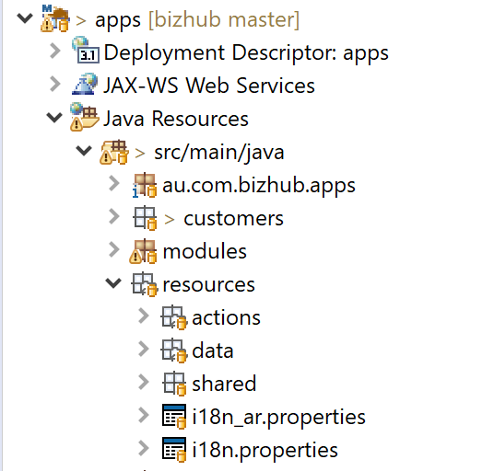Expand the shared package
Screen dimensions: 494x471
coord(144,382)
